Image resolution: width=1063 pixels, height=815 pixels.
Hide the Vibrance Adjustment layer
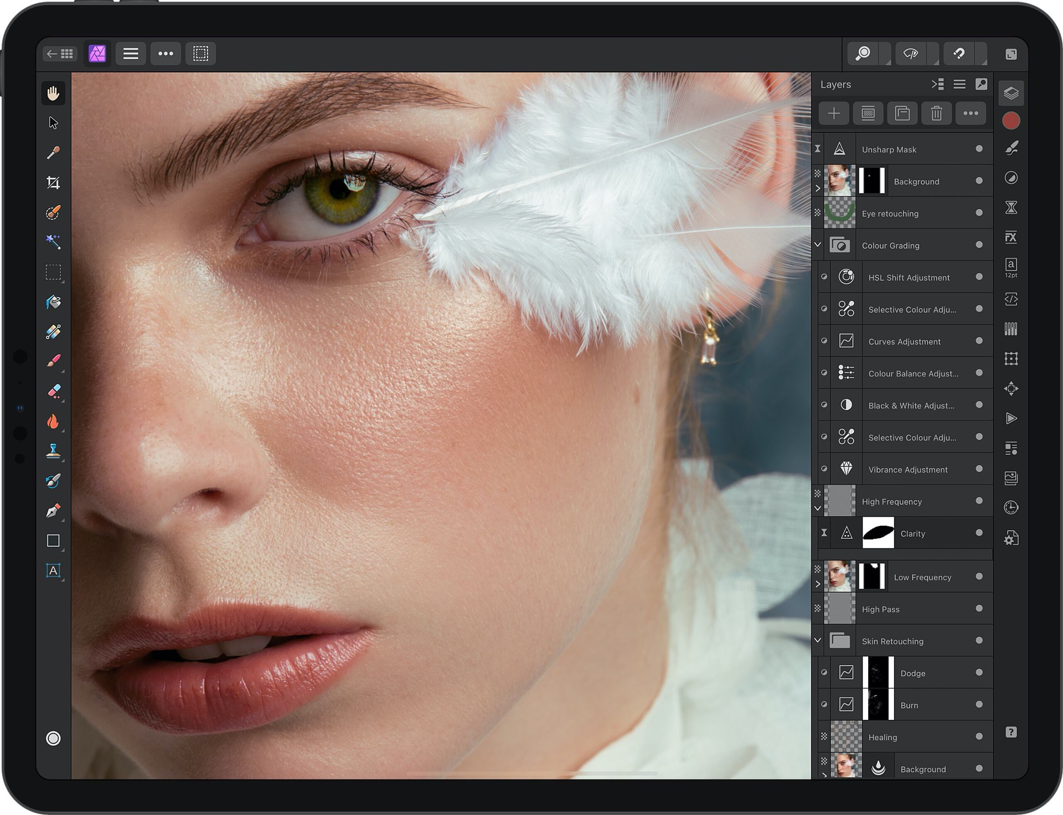979,469
